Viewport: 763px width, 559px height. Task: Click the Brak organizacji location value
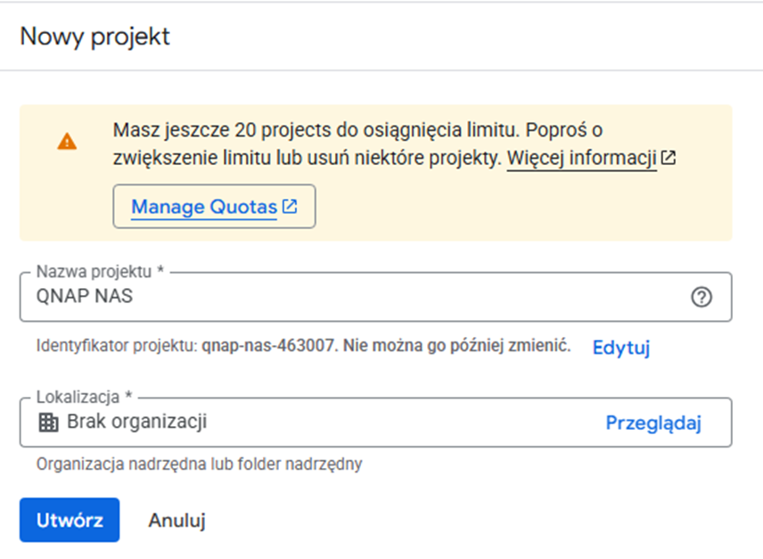click(136, 422)
